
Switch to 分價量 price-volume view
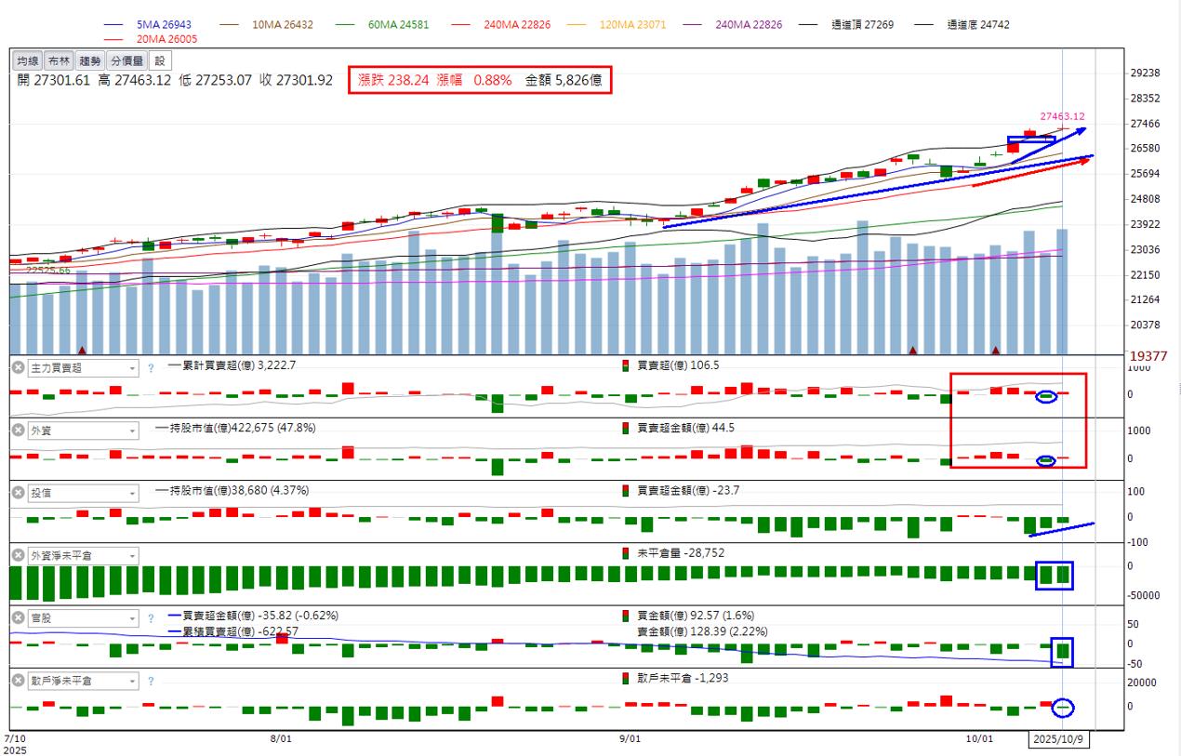click(126, 61)
